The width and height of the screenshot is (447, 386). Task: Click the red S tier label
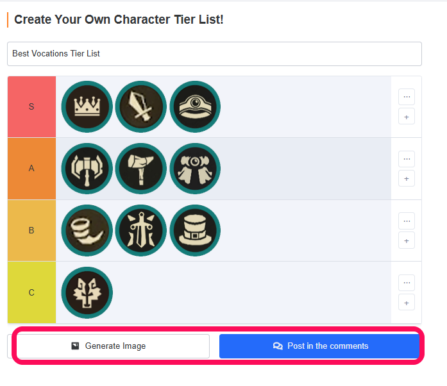(31, 106)
